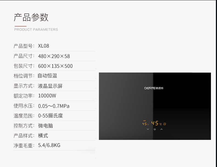Click the DENTE brand logo
The width and height of the screenshot is (217, 167).
point(154,88)
